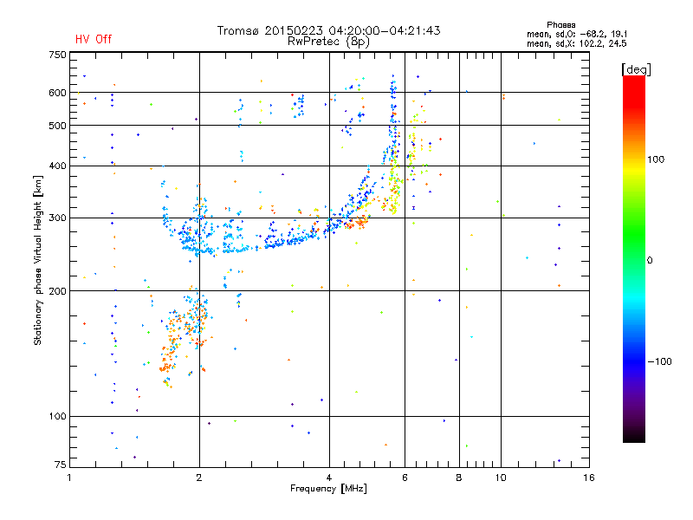Click the x-axis tick label 1

[70, 478]
